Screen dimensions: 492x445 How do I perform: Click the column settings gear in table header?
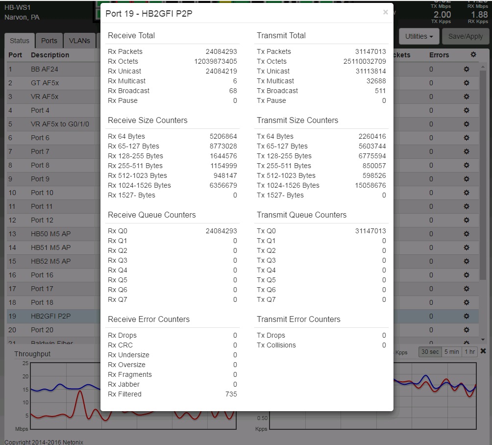pyautogui.click(x=473, y=55)
